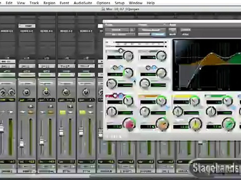Click the pan knob on second mixer channel
Viewport: 241px width, 180px height.
tap(26, 92)
